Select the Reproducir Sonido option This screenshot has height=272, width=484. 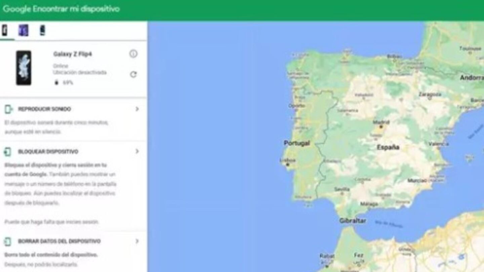44,109
